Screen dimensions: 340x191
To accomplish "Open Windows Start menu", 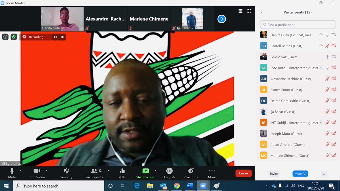I will 6,186.
